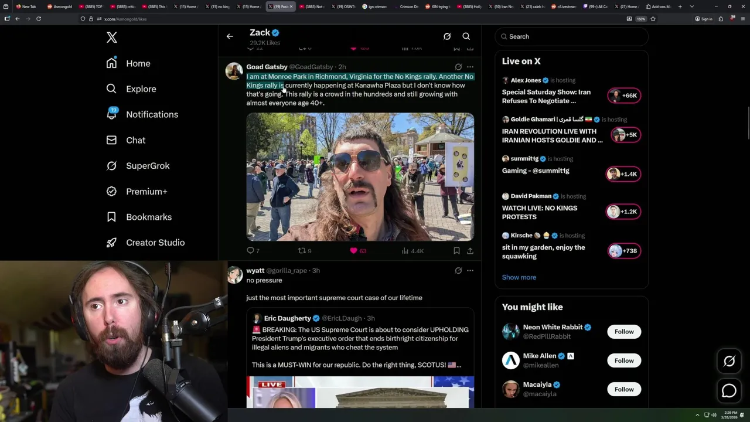The image size is (750, 422).
Task: Follow Mike Allen
Action: click(624, 360)
